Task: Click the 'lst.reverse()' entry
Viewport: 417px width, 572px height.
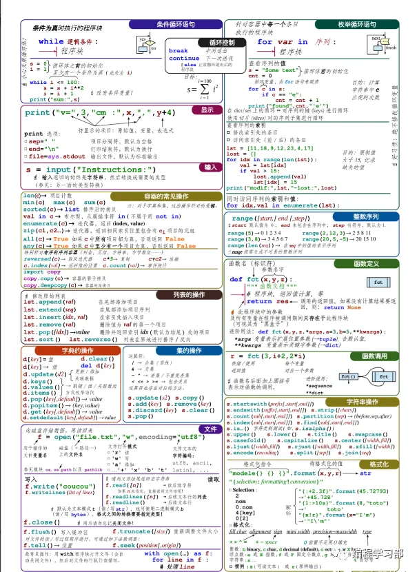Action: (94, 339)
